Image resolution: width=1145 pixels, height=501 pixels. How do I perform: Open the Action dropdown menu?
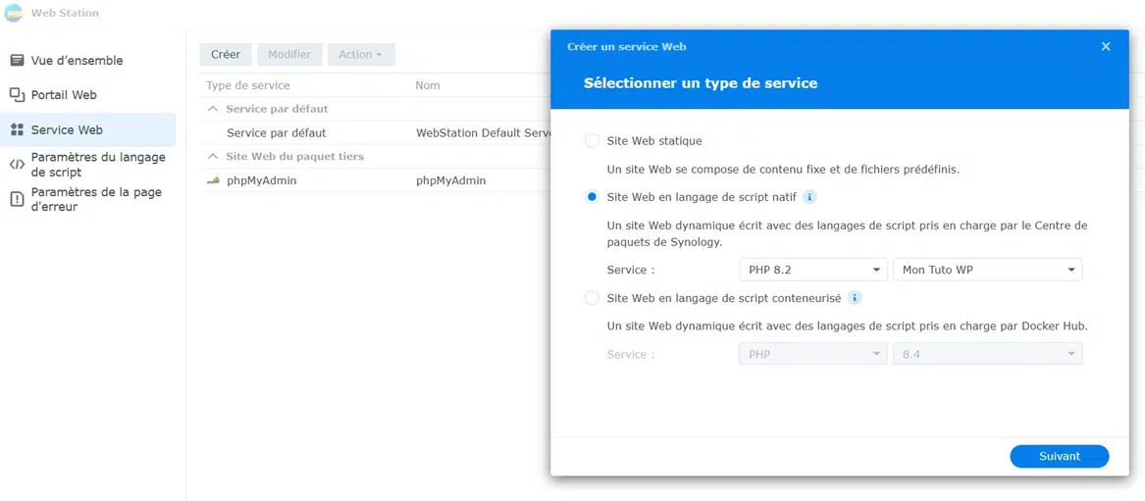pos(361,55)
